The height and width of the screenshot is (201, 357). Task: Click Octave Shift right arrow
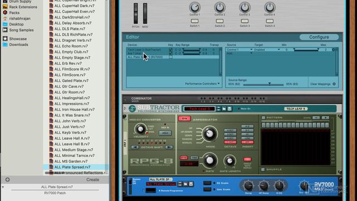pyautogui.click(x=168, y=147)
